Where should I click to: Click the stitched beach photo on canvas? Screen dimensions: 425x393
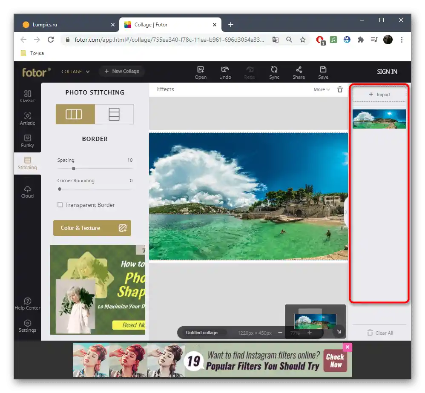[x=248, y=197]
